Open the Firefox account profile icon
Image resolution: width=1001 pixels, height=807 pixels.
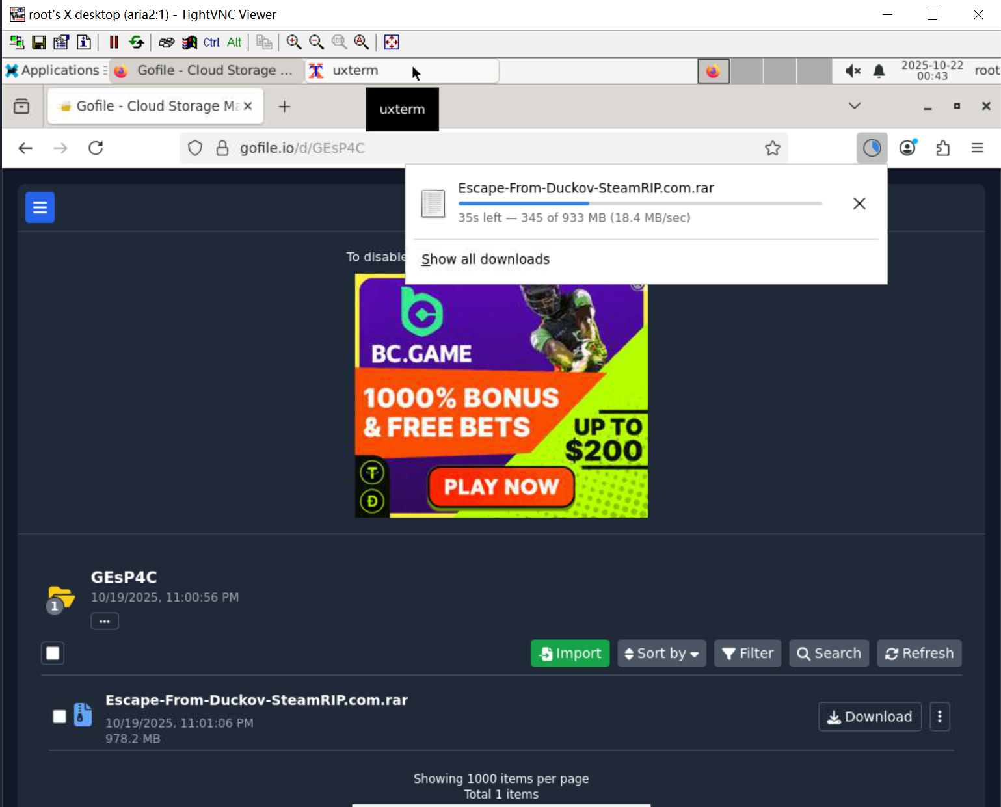(907, 148)
